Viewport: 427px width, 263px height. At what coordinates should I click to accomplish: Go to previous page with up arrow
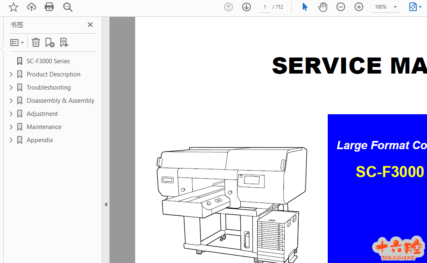228,7
